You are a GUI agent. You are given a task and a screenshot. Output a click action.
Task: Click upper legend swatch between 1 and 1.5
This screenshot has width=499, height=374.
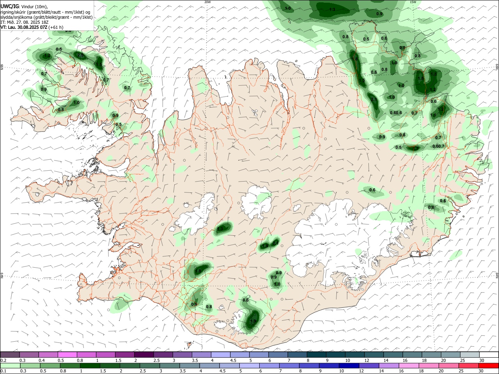(x=106, y=355)
